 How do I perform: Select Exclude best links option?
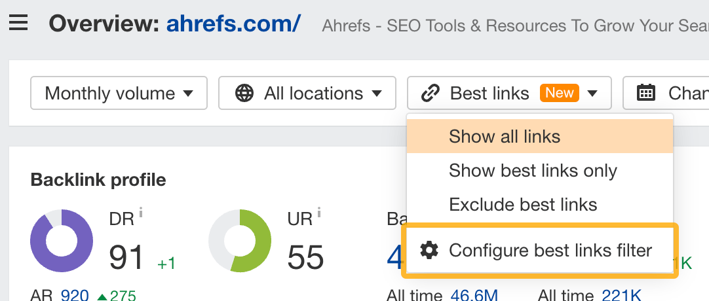(x=523, y=205)
